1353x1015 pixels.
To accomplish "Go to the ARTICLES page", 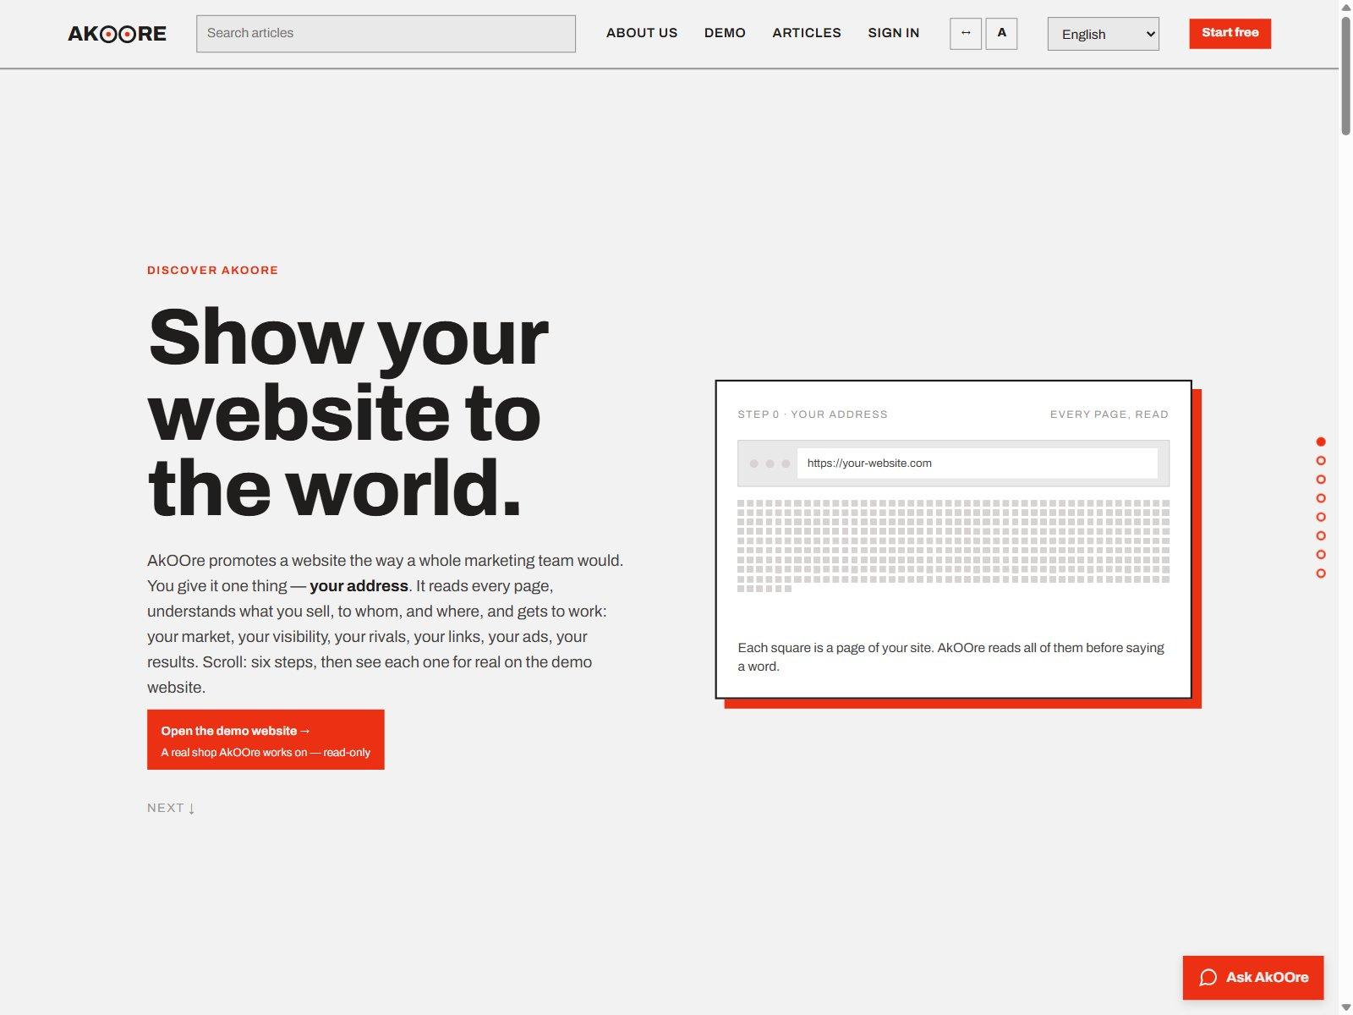I will pyautogui.click(x=807, y=33).
